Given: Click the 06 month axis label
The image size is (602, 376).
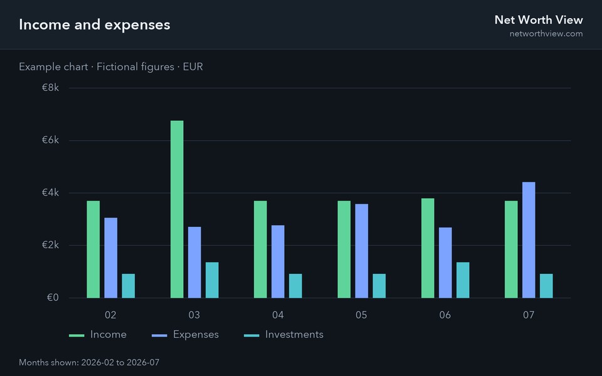Looking at the screenshot, I should 445,315.
